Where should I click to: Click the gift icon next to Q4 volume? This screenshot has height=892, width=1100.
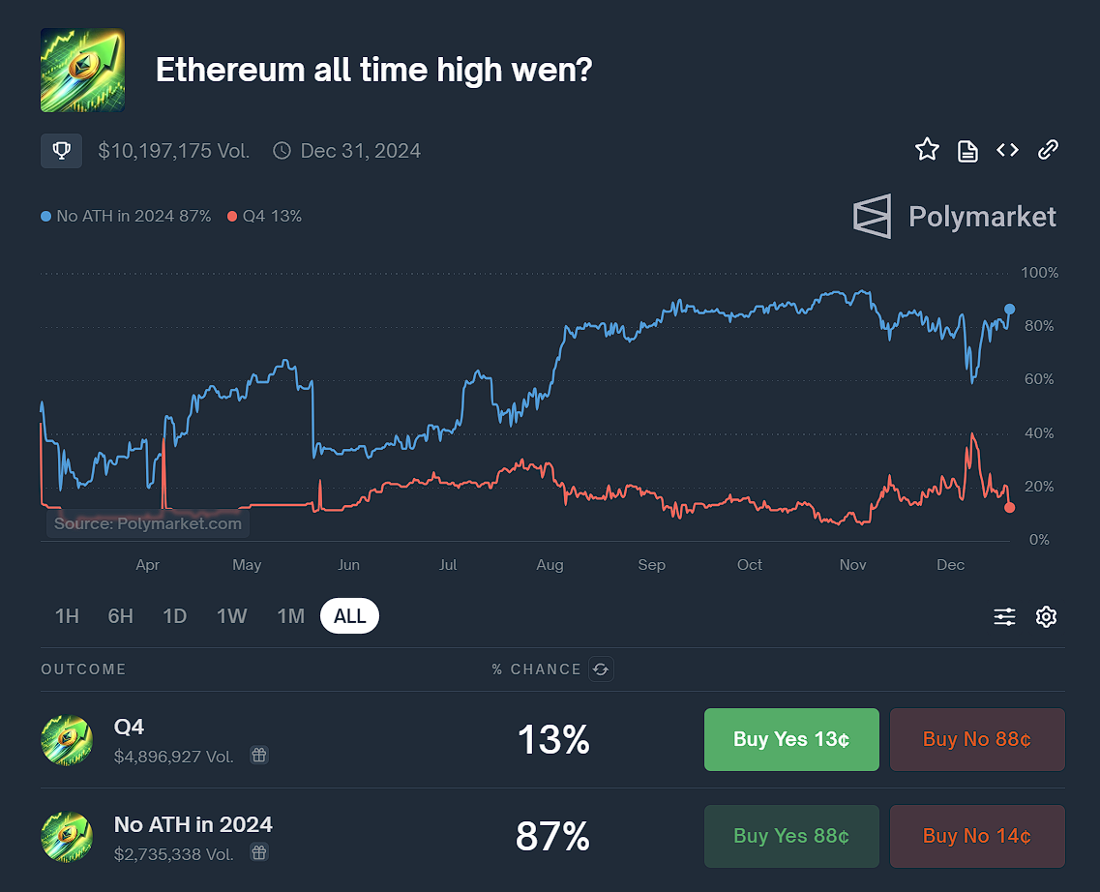(258, 755)
